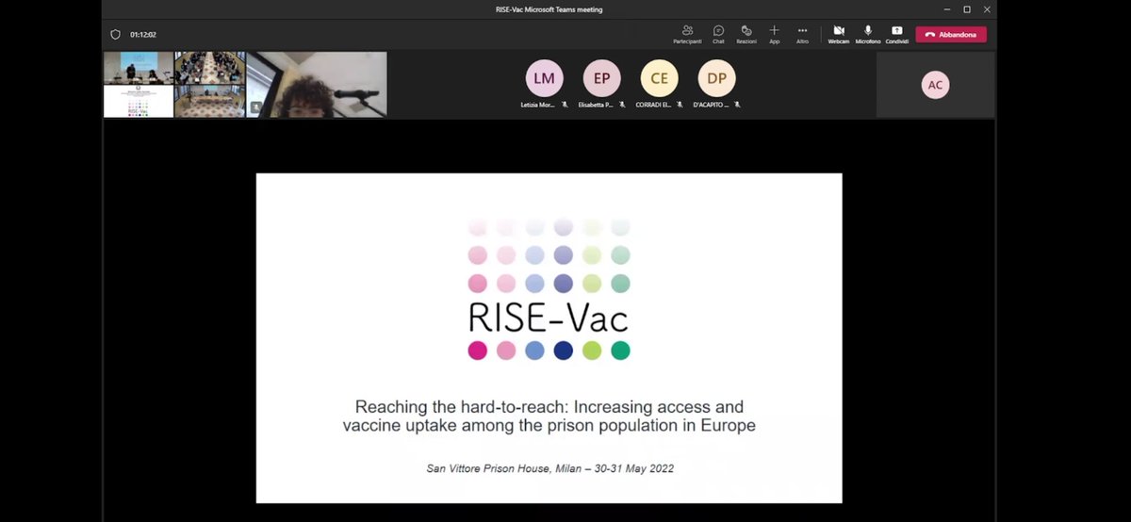Open the Altro more options menu

[802, 35]
